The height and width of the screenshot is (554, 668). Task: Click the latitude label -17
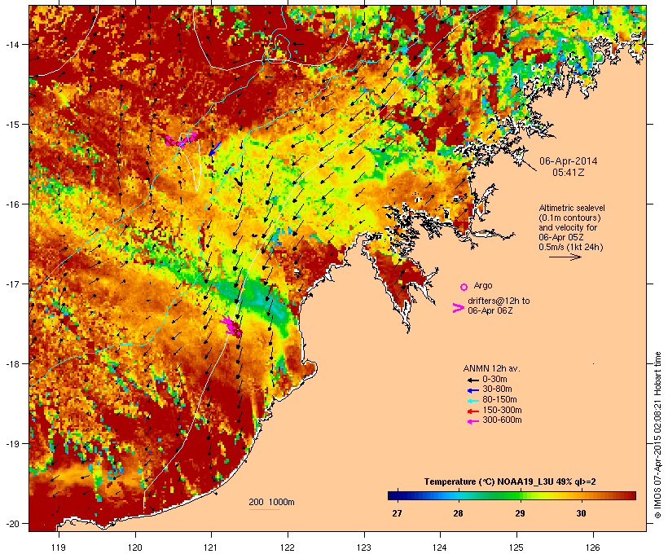(x=12, y=284)
